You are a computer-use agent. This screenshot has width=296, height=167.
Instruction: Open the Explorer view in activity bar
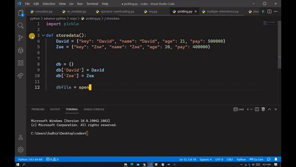click(21, 13)
